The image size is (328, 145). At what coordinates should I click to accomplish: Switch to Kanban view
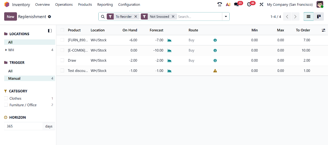(319, 17)
